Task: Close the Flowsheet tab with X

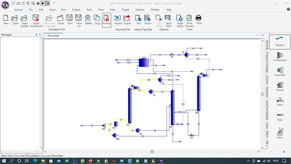Action: point(262,35)
